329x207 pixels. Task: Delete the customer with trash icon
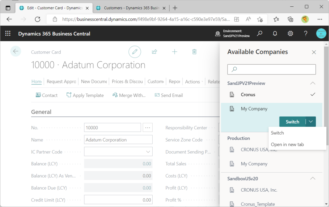[194, 52]
